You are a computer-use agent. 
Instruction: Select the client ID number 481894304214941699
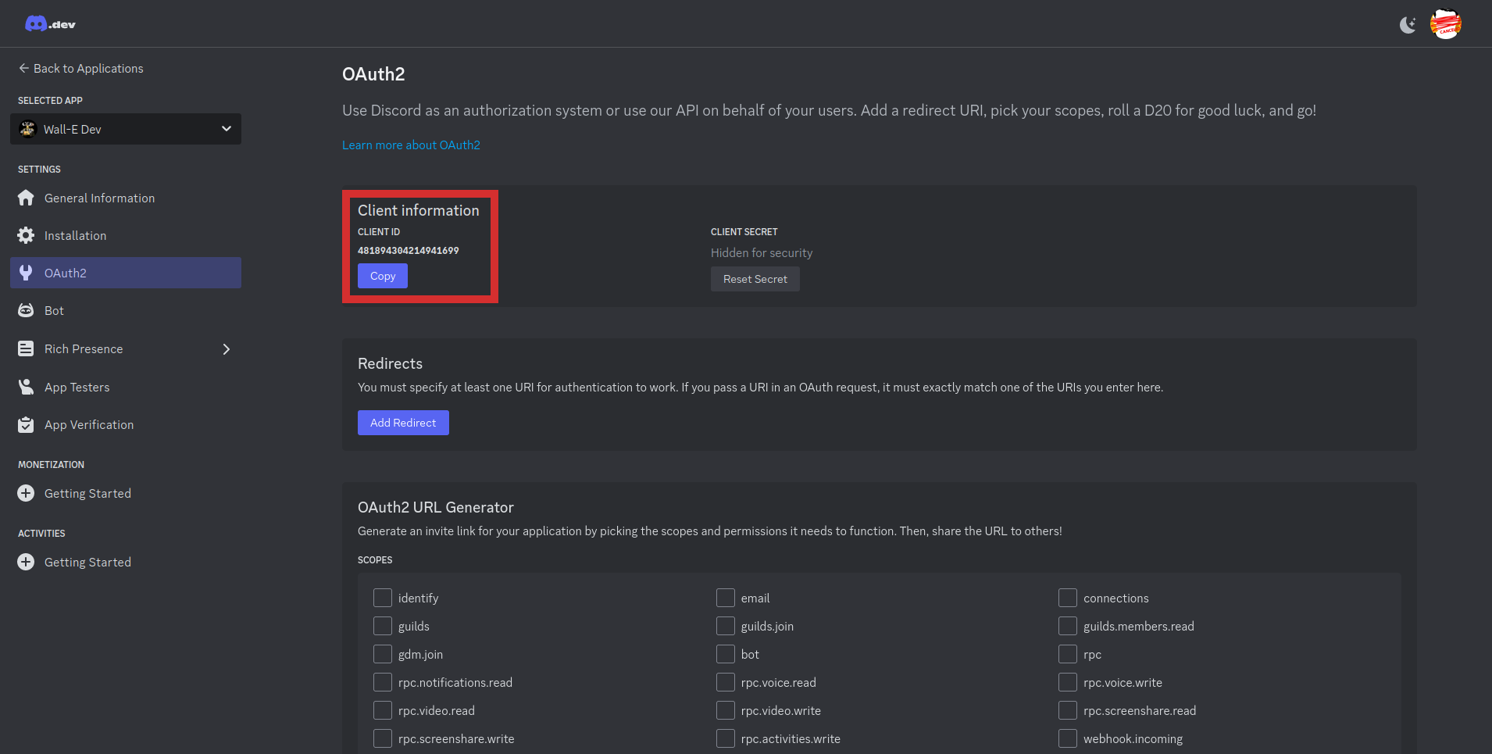point(409,250)
